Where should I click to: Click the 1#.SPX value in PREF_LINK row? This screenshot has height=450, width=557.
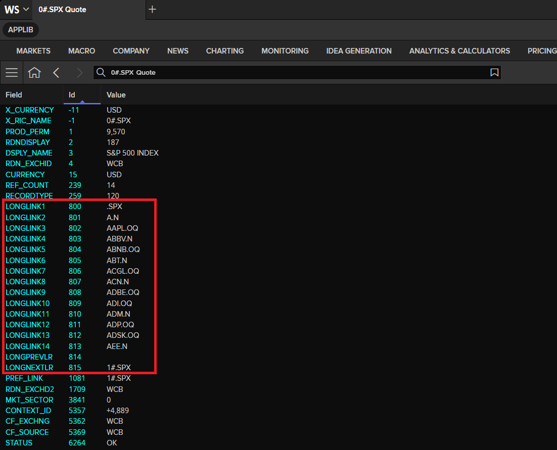tap(119, 378)
